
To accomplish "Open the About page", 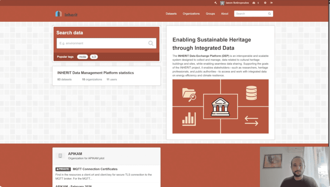I will tap(225, 14).
